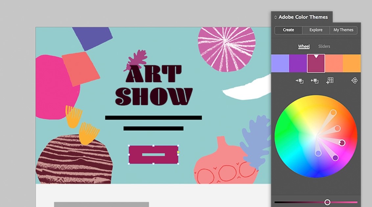Switch to the Sliders view
Screen dimensions: 372x207
324,46
